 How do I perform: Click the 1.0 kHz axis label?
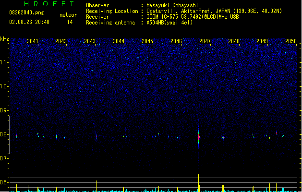pos(4,86)
